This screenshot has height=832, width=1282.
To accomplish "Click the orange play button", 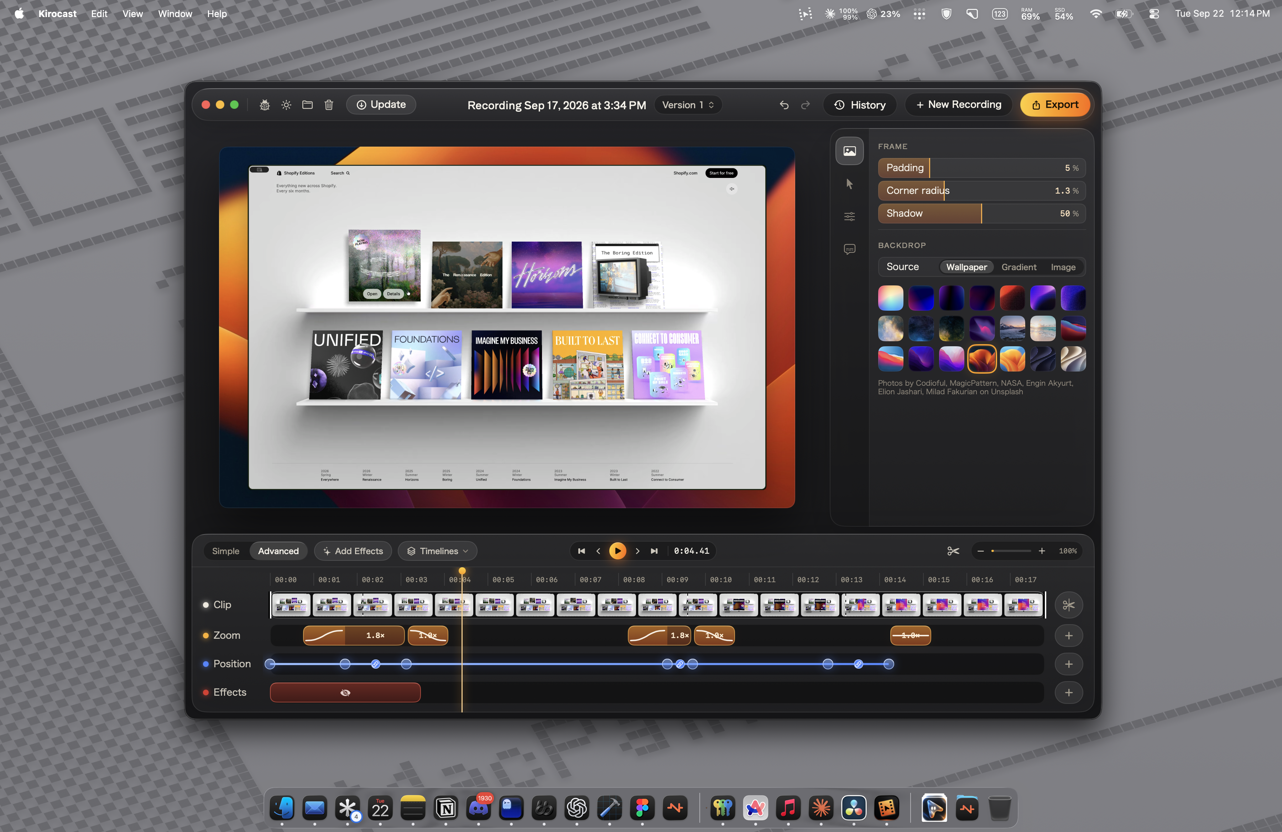I will pyautogui.click(x=617, y=551).
